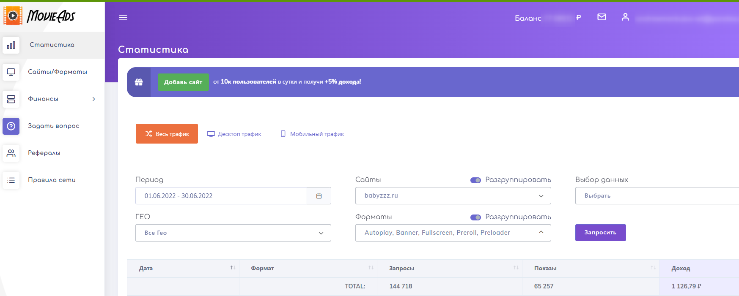The height and width of the screenshot is (296, 739).
Task: Select the Весь трафик tab
Action: point(167,134)
